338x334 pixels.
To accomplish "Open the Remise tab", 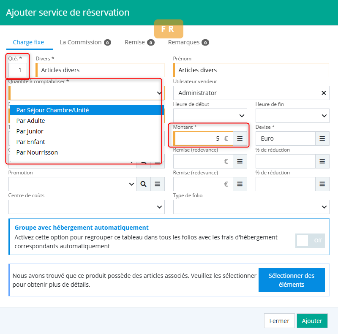I will tap(139, 42).
